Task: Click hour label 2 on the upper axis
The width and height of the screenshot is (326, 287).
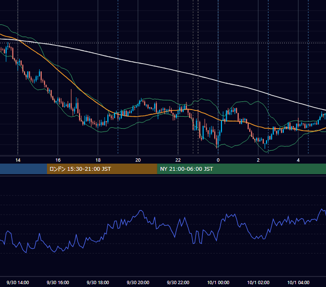Action: [x=258, y=160]
